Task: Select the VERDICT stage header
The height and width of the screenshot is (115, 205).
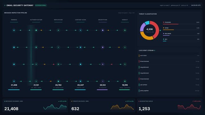Action: (125, 20)
